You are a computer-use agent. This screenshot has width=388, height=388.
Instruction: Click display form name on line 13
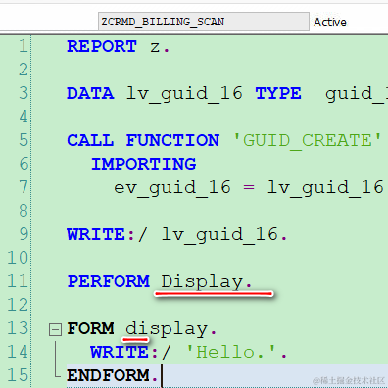[x=167, y=329]
